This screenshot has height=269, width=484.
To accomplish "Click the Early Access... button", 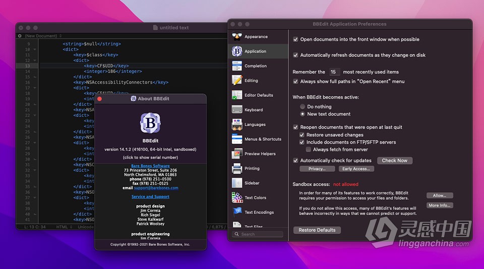I will coord(356,169).
